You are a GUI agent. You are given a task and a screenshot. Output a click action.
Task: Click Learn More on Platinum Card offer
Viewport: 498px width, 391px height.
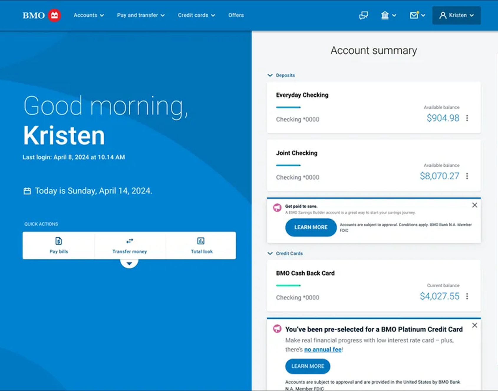click(308, 366)
